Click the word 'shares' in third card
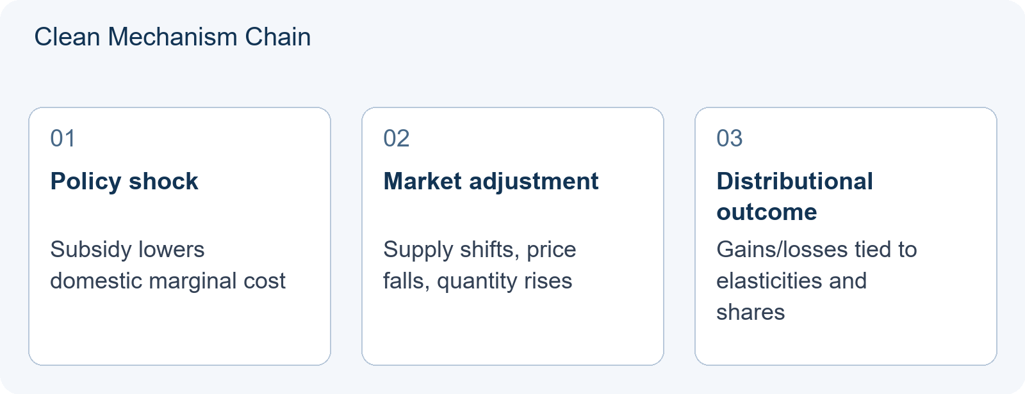Image resolution: width=1025 pixels, height=394 pixels. [751, 312]
